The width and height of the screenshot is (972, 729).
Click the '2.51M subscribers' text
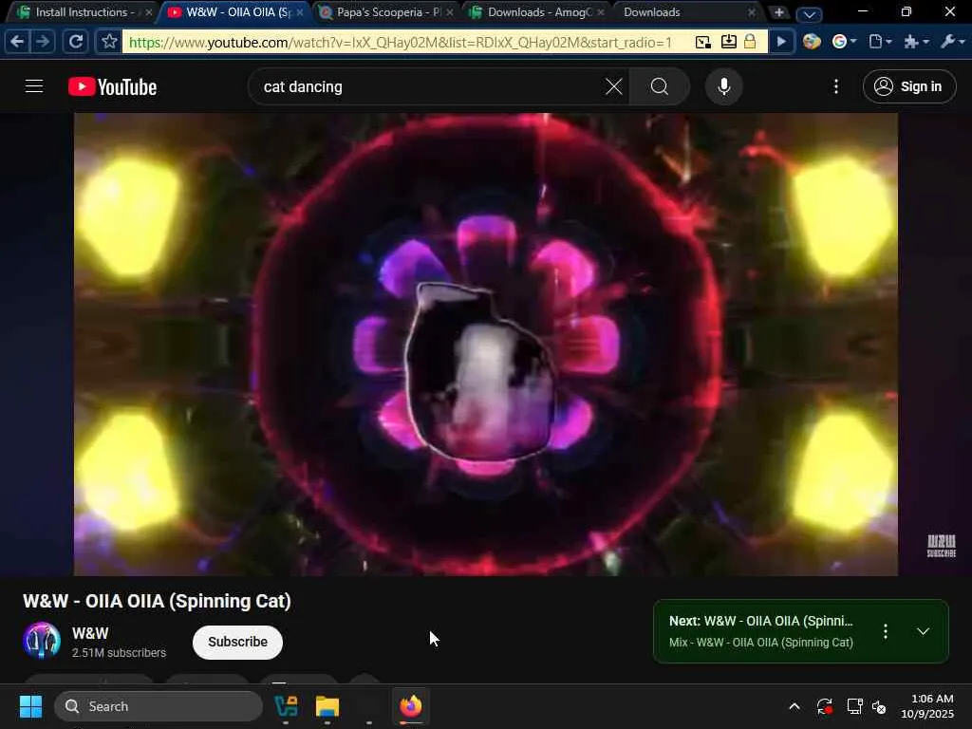tap(119, 653)
